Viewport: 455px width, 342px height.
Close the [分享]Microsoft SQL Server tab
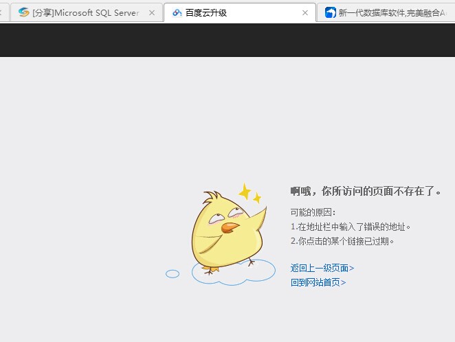tap(152, 12)
